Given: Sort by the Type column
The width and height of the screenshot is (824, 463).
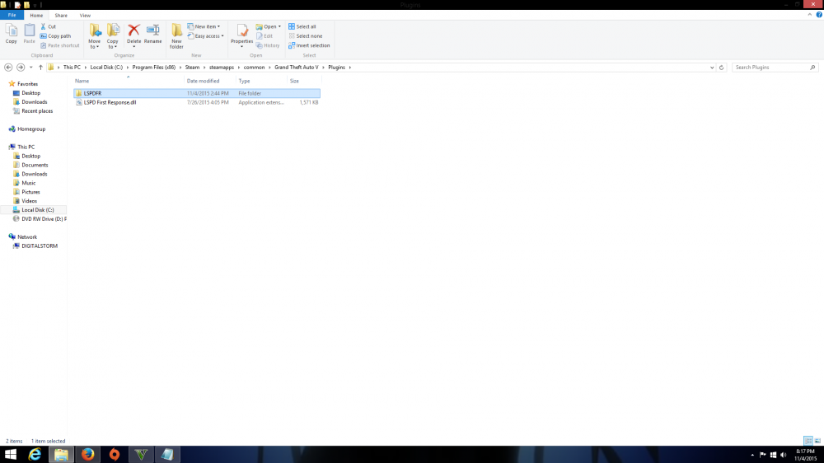Looking at the screenshot, I should pyautogui.click(x=261, y=81).
